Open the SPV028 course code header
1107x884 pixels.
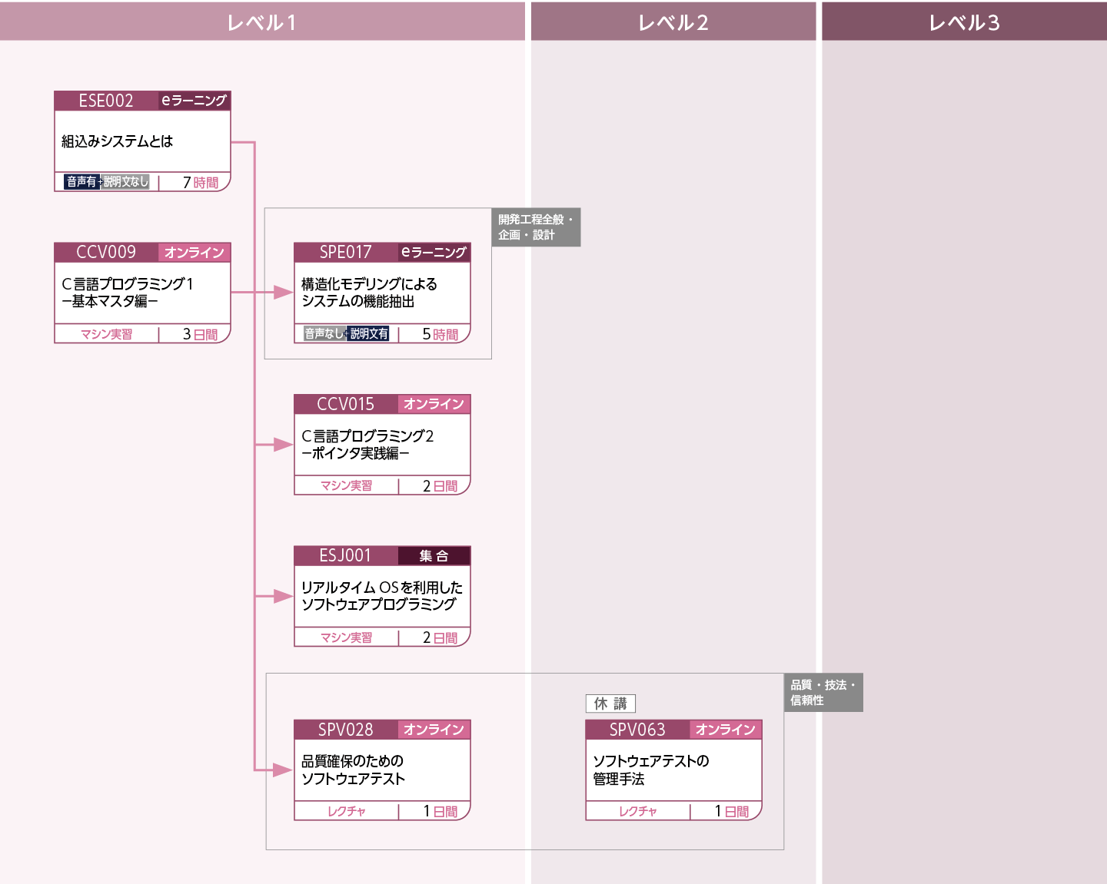(x=345, y=730)
